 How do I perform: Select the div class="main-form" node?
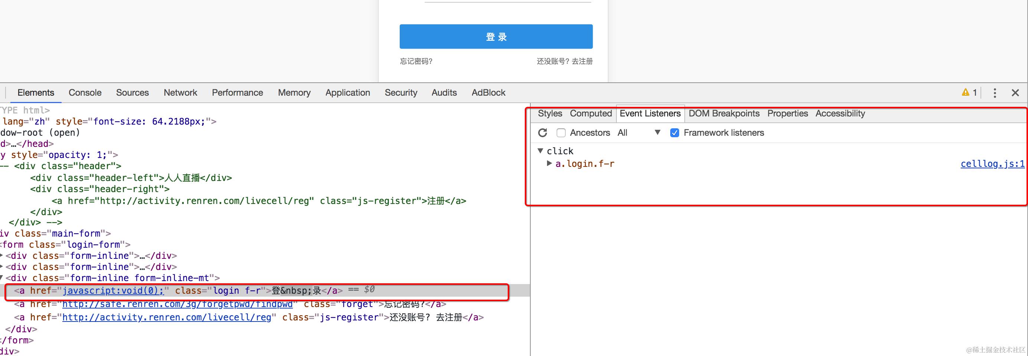coord(55,233)
